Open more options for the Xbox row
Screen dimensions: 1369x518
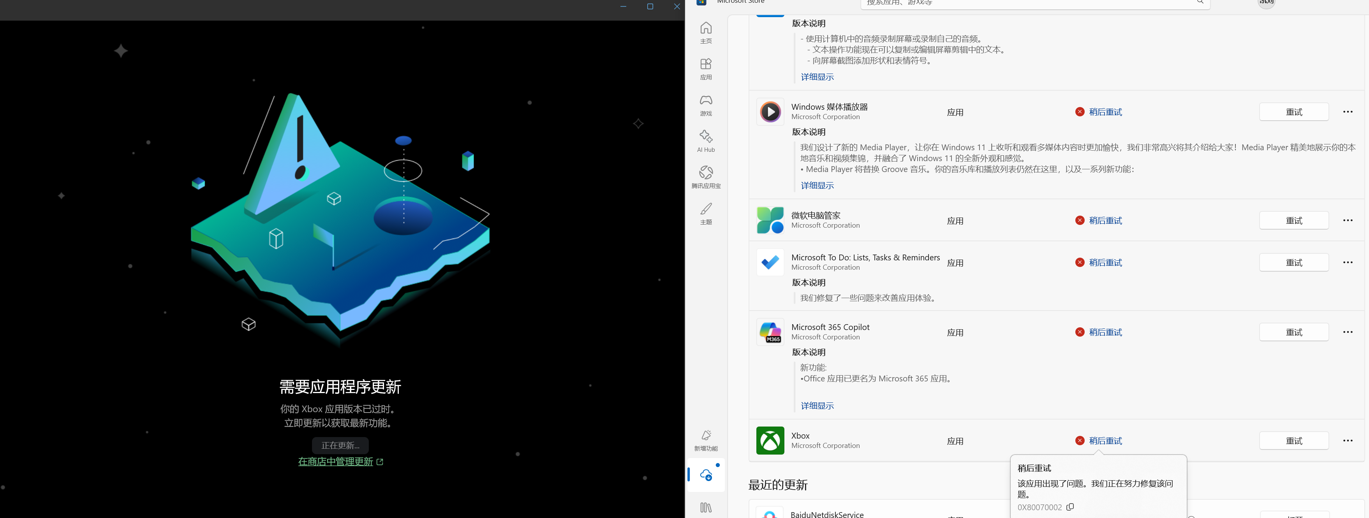tap(1348, 441)
